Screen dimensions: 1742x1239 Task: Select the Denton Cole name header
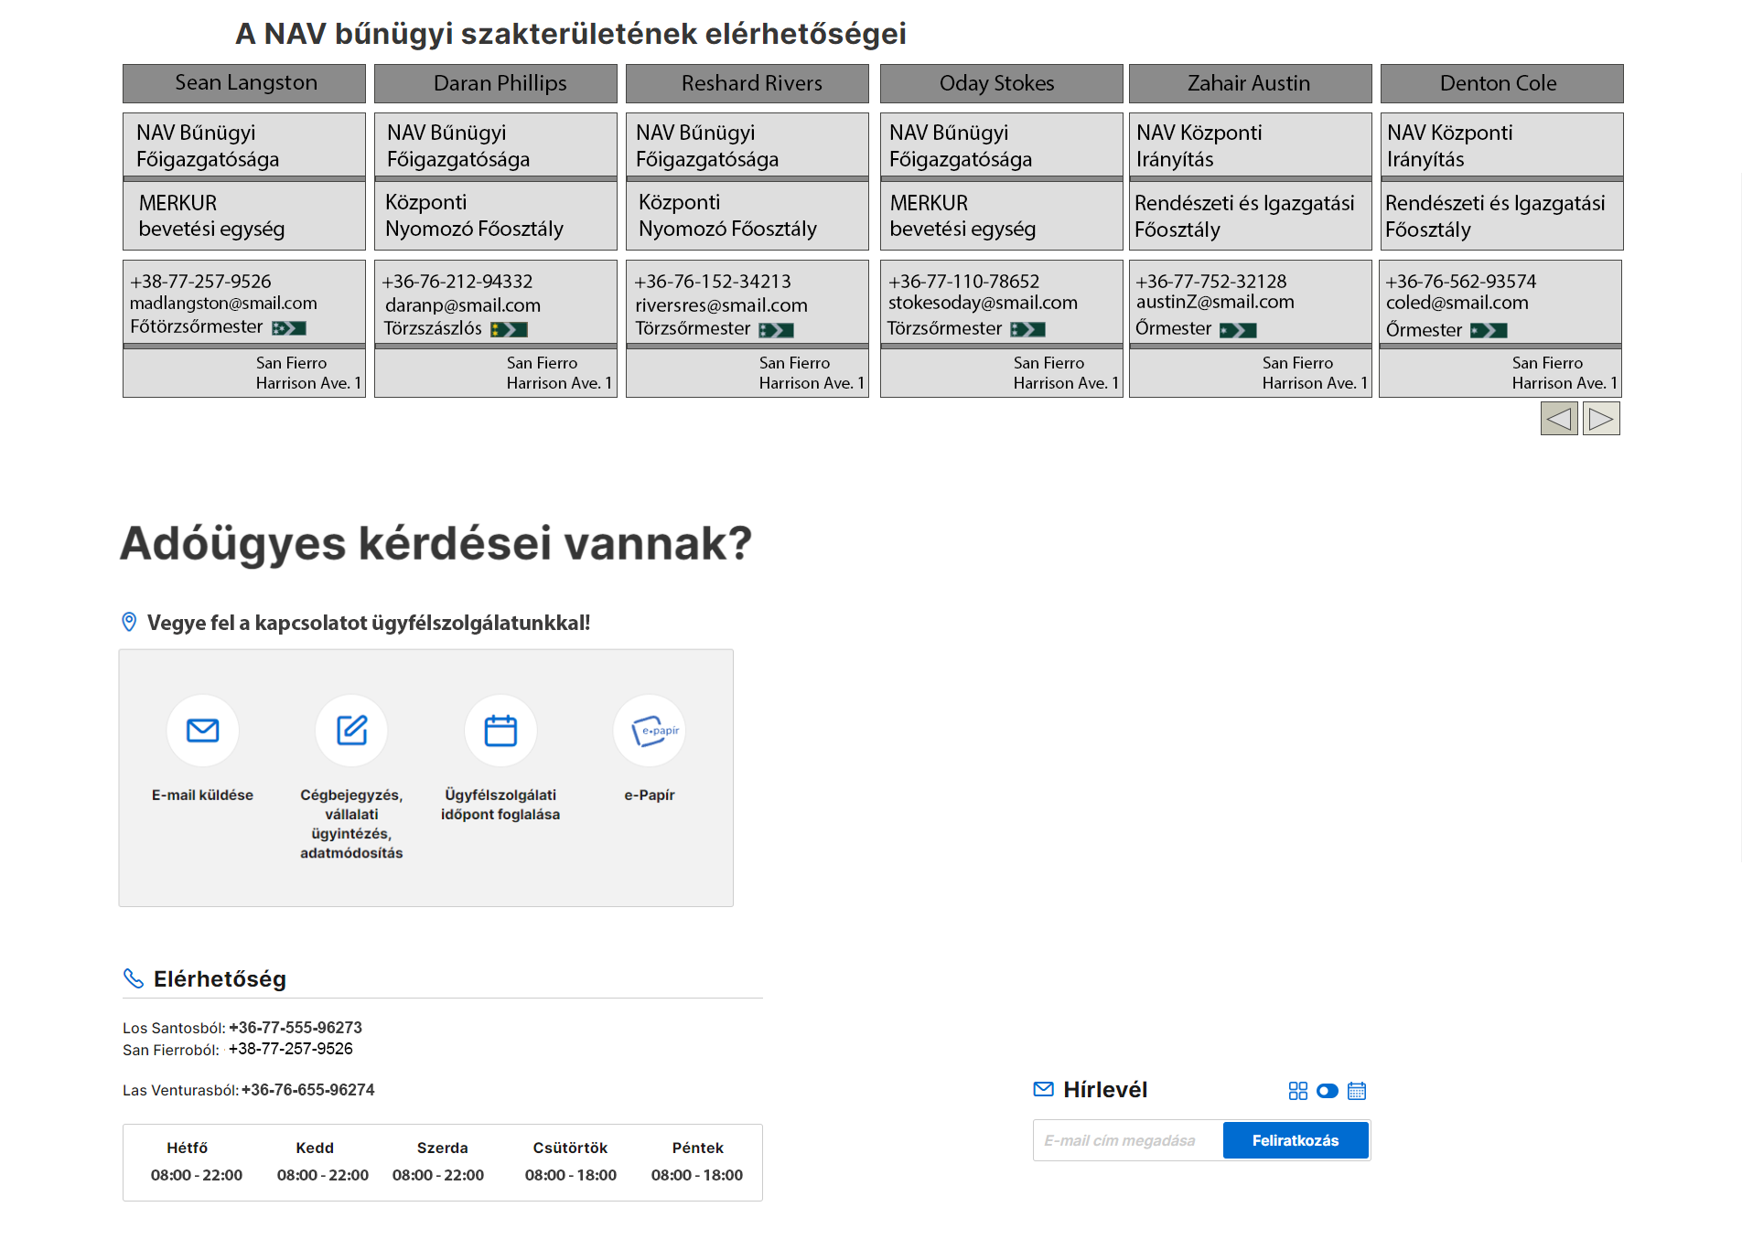pos(1502,83)
